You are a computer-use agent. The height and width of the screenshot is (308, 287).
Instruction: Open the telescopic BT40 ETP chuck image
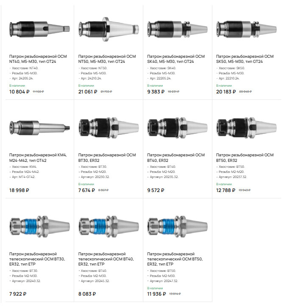coord(109,226)
